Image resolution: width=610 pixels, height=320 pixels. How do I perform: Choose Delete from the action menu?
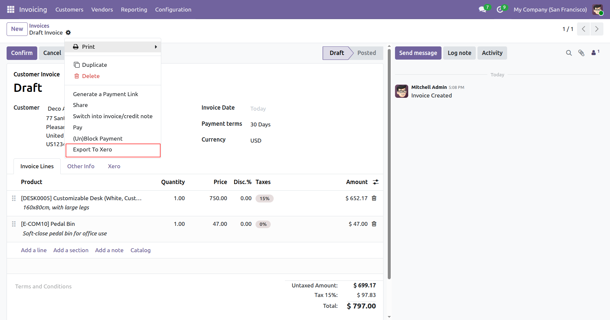113,76
